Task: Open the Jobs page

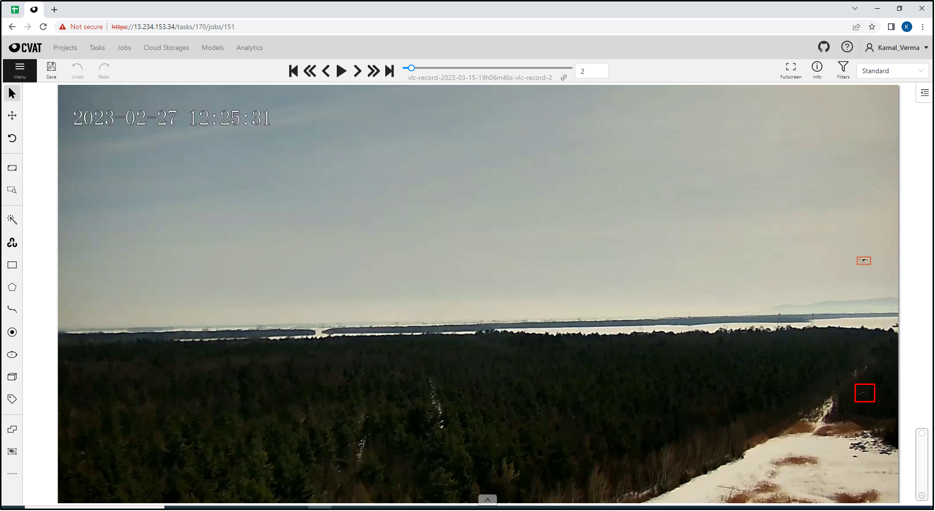Action: (124, 48)
